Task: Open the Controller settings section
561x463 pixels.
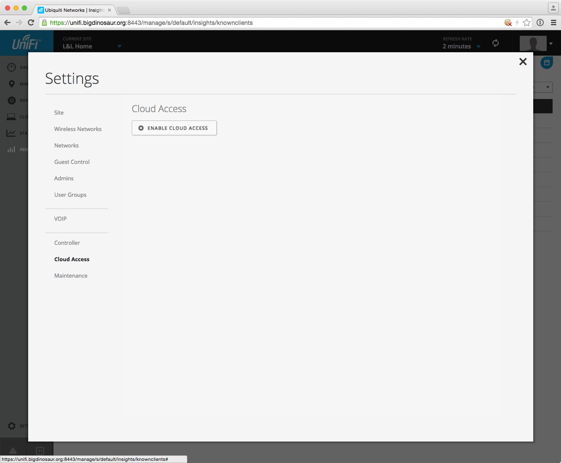Action: (x=67, y=243)
